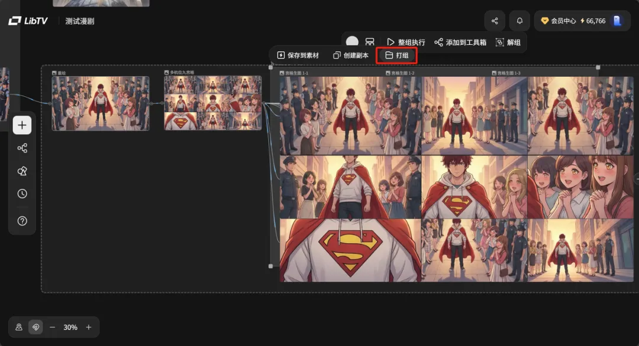This screenshot has height=346, width=639.
Task: Zoom out with the minus button
Action: [52, 327]
